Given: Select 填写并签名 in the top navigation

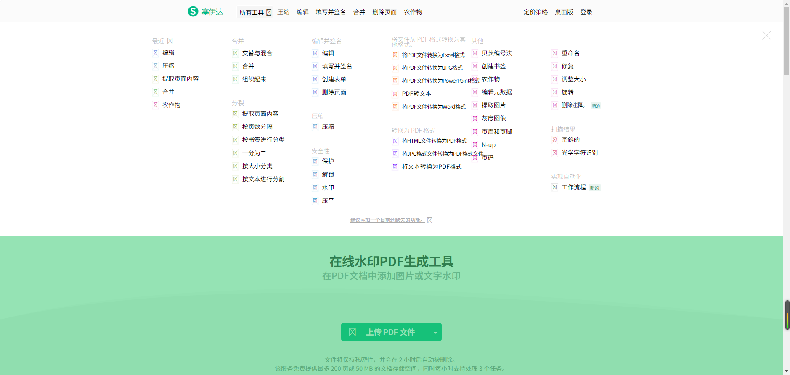Looking at the screenshot, I should point(331,12).
